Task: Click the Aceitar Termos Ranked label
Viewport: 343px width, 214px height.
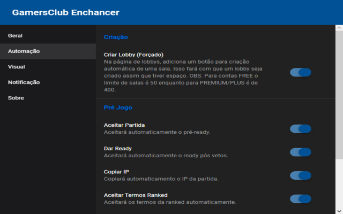Action: pos(136,195)
